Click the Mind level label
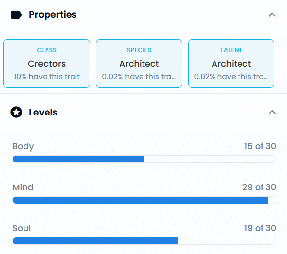 (23, 187)
